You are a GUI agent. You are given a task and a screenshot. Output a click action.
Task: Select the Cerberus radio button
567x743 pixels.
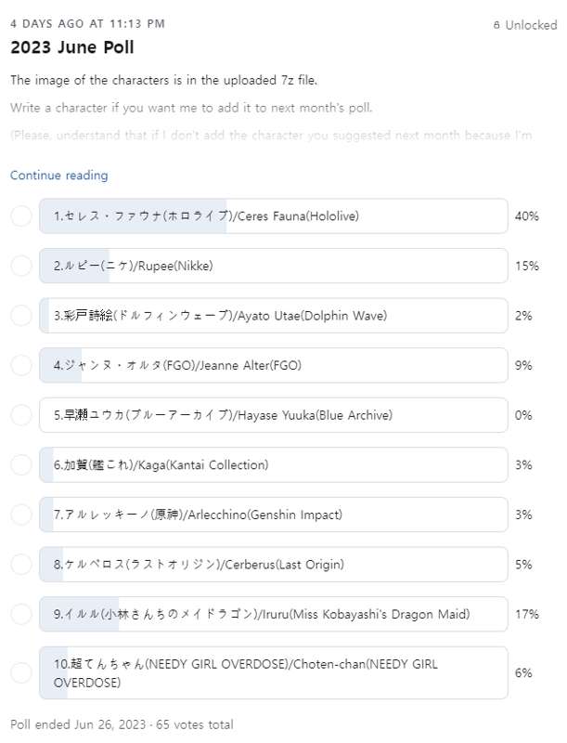pyautogui.click(x=21, y=564)
